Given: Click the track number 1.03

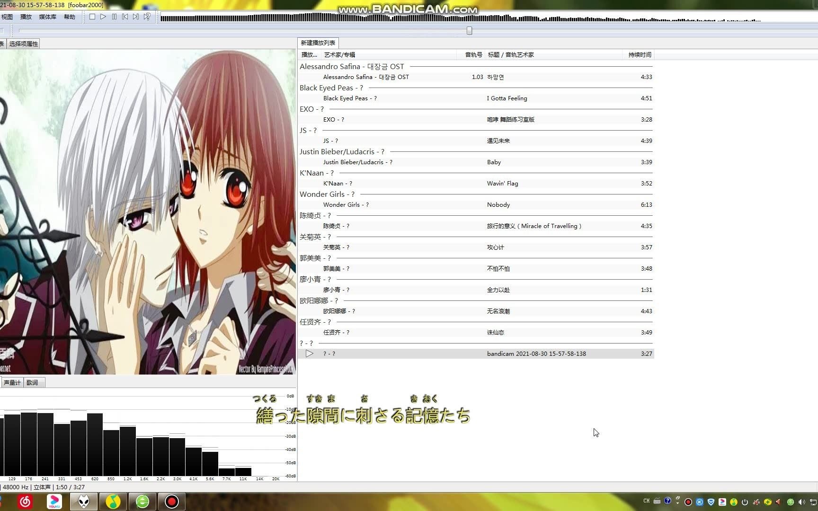Looking at the screenshot, I should pos(477,77).
